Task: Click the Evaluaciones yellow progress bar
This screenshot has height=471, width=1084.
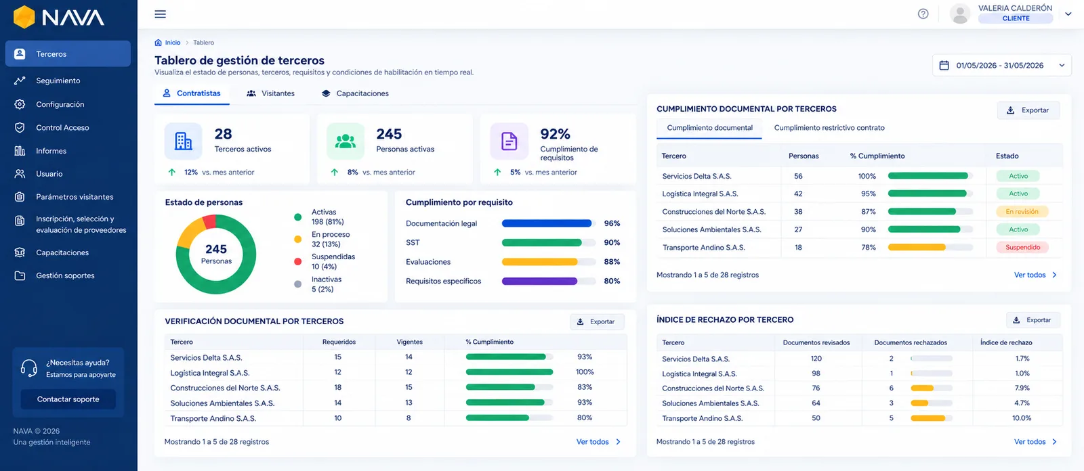Action: [549, 262]
